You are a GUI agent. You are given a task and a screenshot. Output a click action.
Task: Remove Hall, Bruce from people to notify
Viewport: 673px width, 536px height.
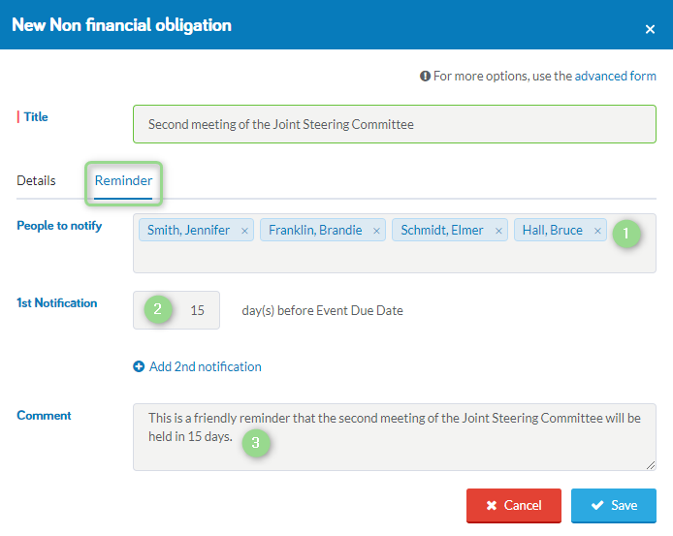point(597,231)
